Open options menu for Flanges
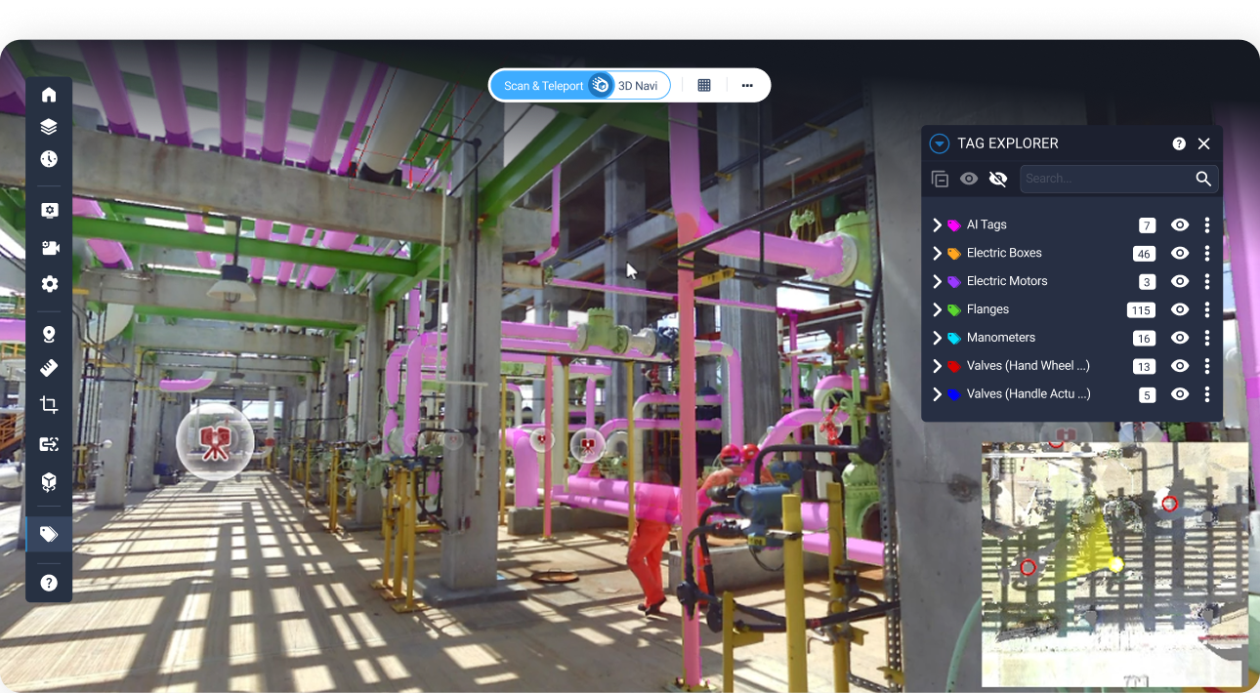 click(1207, 309)
